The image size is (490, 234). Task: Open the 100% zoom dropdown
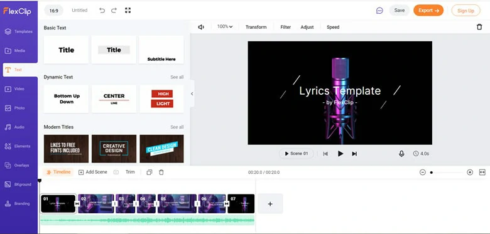click(x=225, y=27)
